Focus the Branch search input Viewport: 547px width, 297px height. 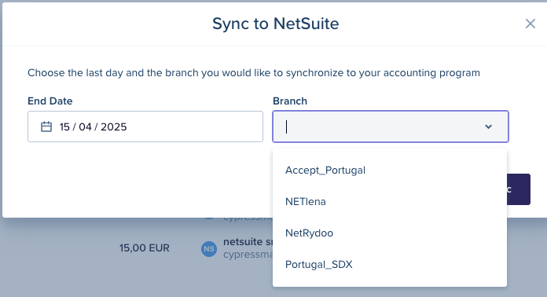pos(382,126)
